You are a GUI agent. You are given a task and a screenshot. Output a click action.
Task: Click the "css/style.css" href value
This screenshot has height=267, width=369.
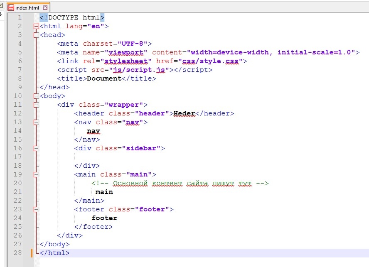click(x=210, y=61)
